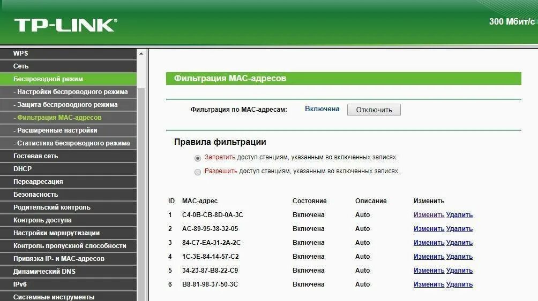Click Удалить for 84-C7-EA-31-2A-2C
538x301 pixels.
pyautogui.click(x=459, y=242)
